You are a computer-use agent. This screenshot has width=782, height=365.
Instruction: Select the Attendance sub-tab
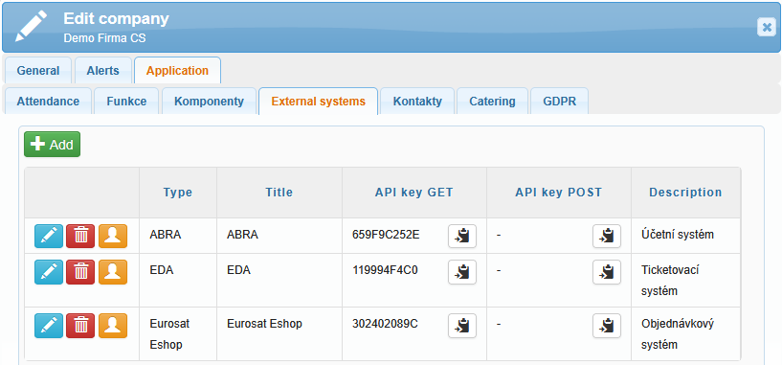[48, 102]
